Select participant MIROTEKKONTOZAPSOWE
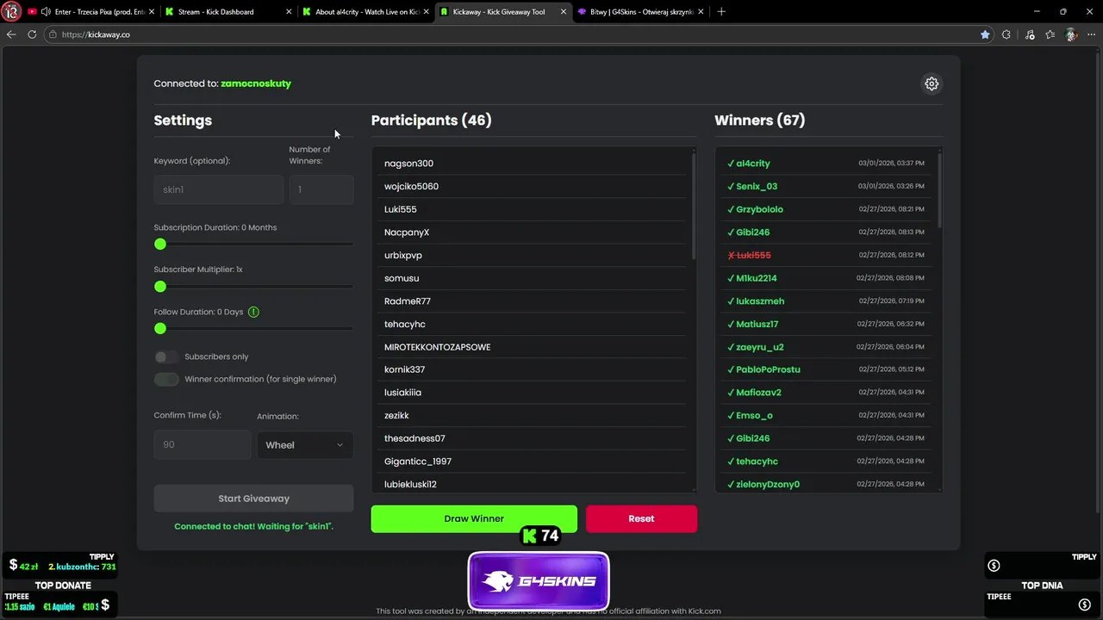1103x620 pixels. click(x=532, y=347)
